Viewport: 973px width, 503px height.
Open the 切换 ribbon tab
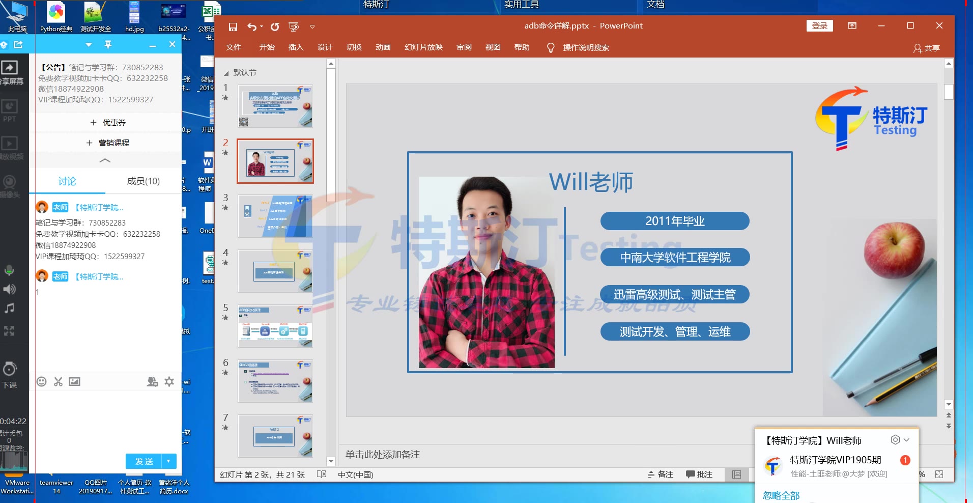(354, 47)
